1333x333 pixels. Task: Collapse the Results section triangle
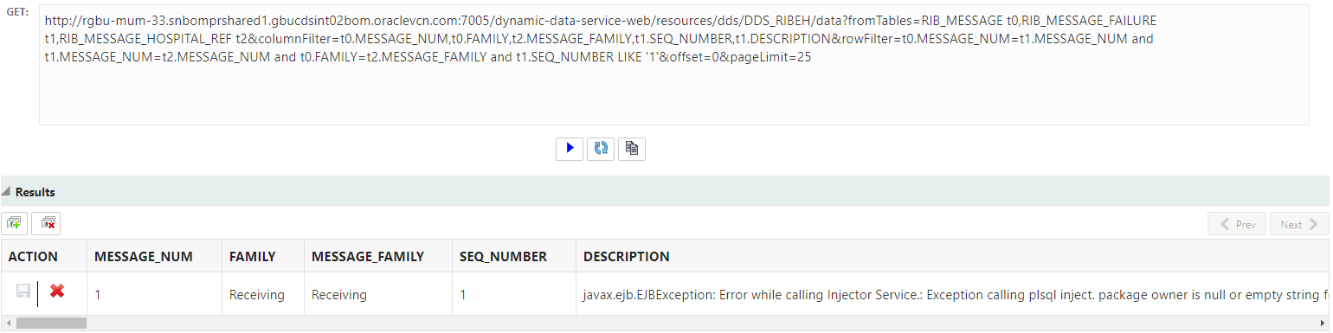(x=7, y=192)
